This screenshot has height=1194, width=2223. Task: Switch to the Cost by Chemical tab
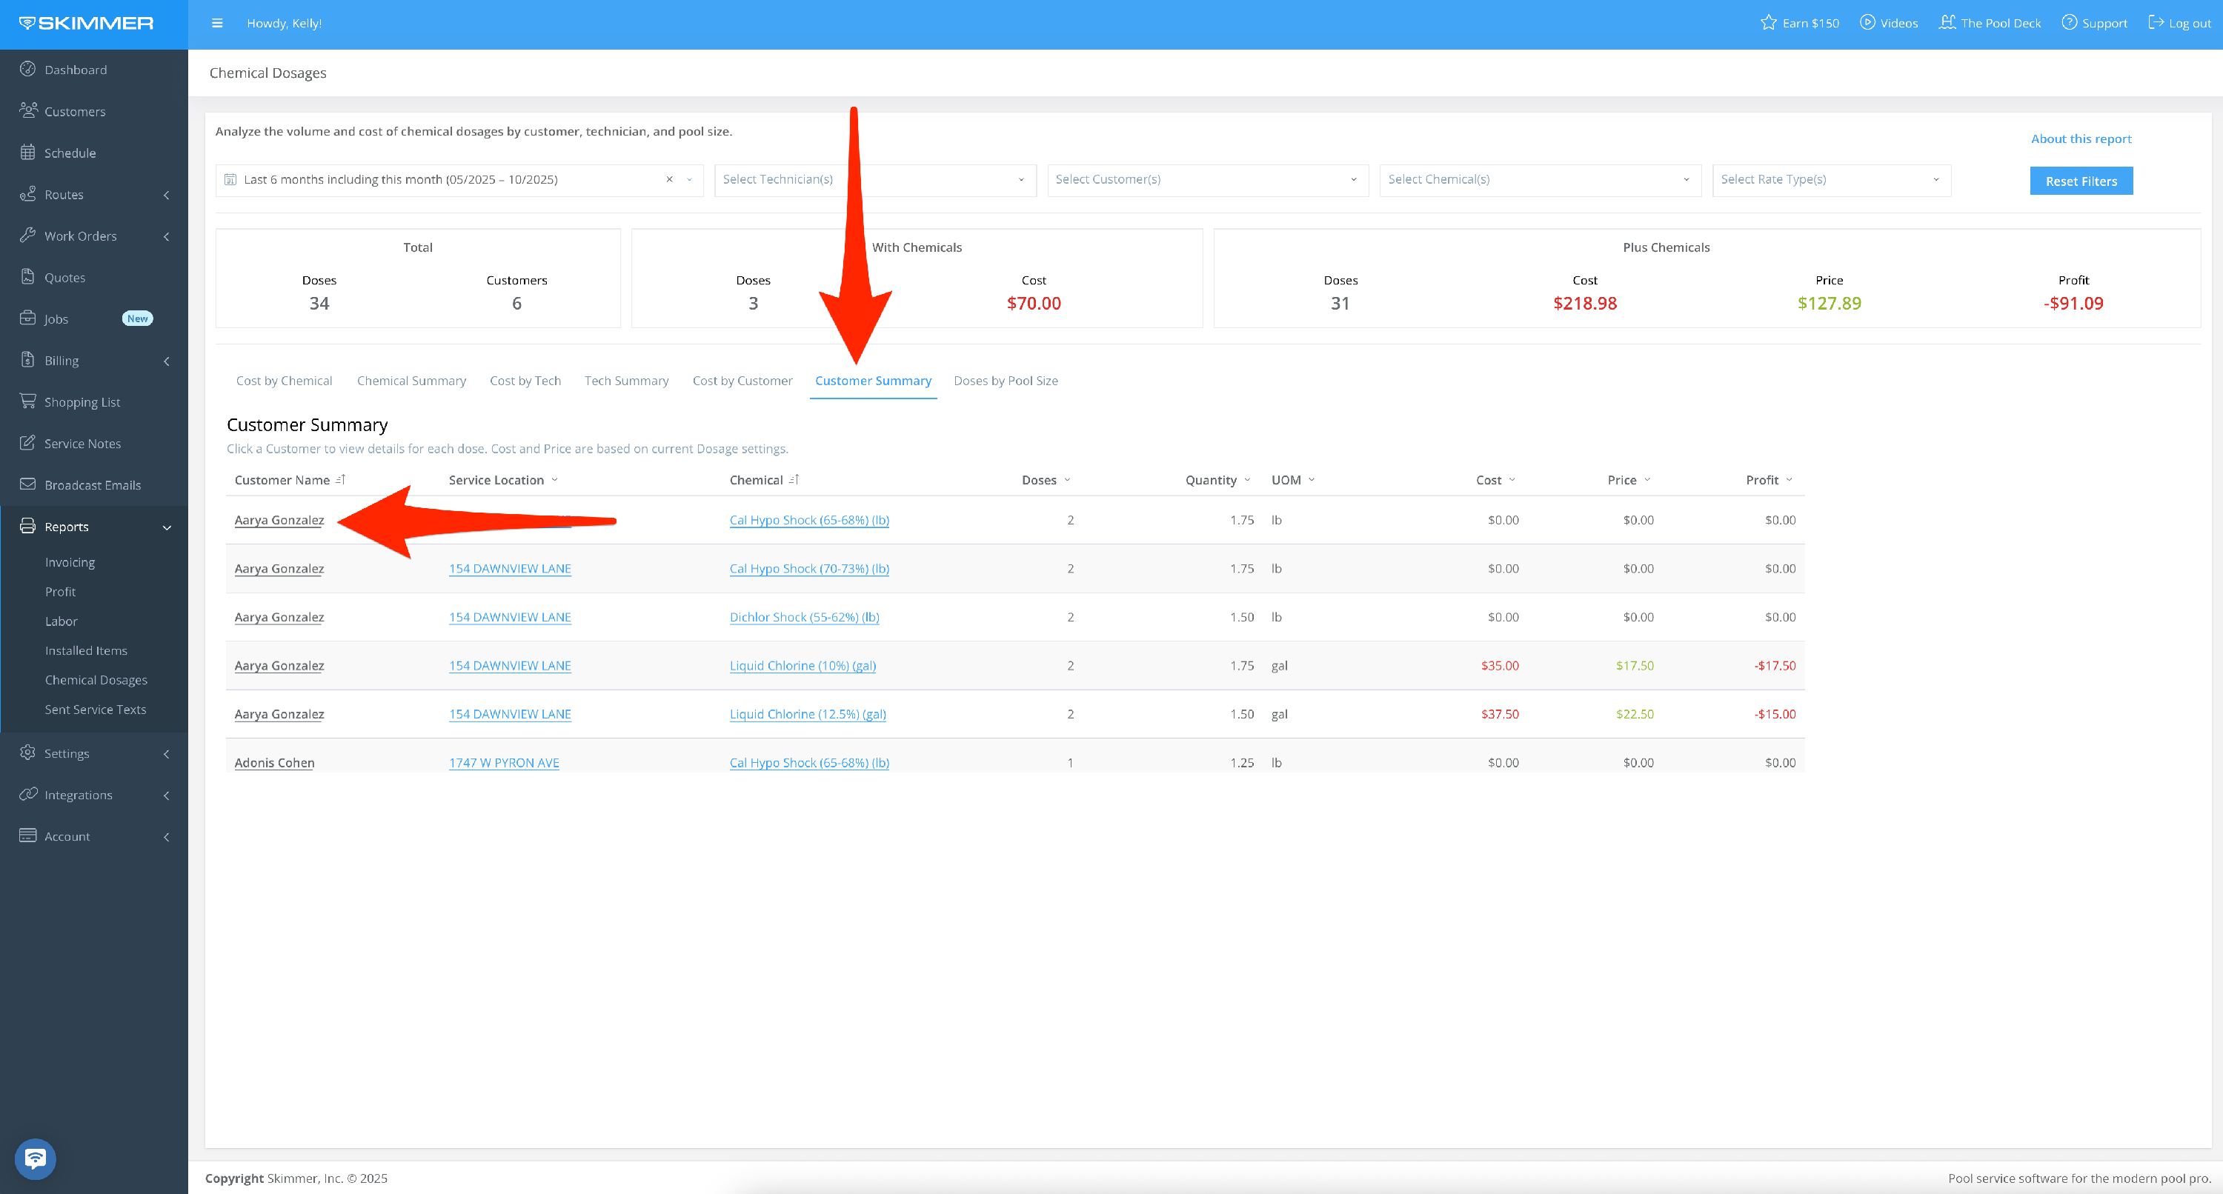point(284,381)
